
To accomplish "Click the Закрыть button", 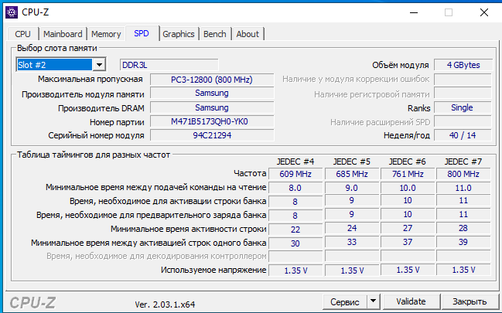I will [x=470, y=301].
